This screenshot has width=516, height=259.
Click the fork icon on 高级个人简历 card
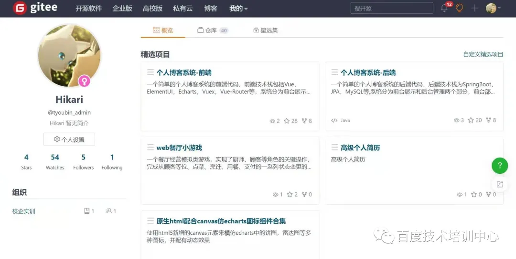pyautogui.click(x=489, y=194)
